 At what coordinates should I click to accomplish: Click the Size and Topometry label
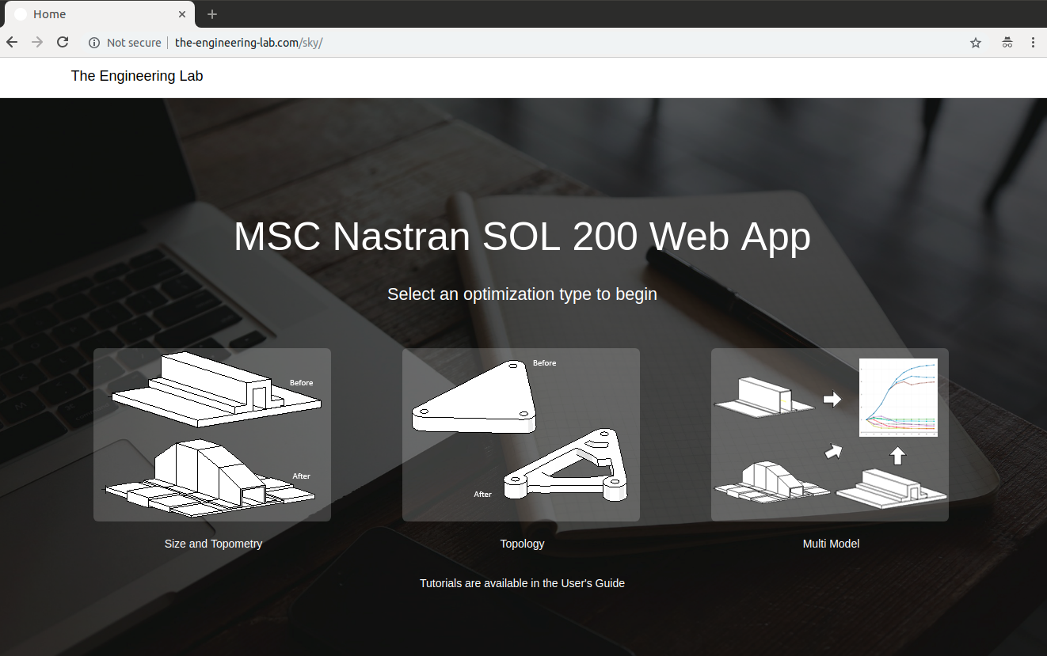pos(213,544)
